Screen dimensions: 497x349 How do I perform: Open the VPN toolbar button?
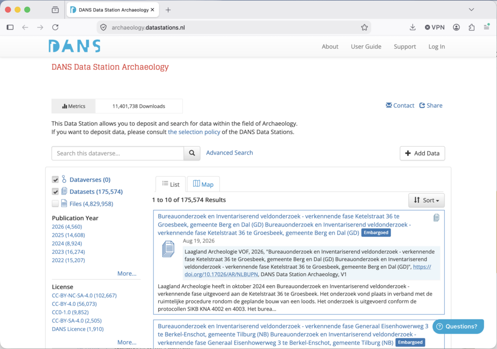[x=434, y=27]
